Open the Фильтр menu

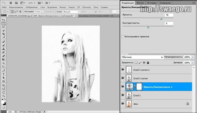tap(63, 7)
